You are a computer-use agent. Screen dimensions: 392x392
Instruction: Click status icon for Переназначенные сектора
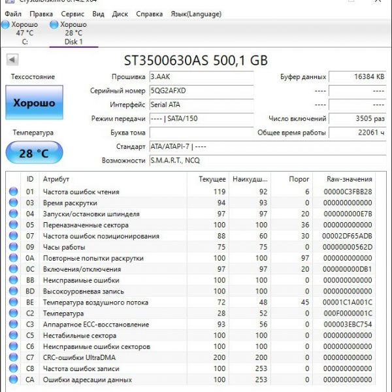click(13, 225)
